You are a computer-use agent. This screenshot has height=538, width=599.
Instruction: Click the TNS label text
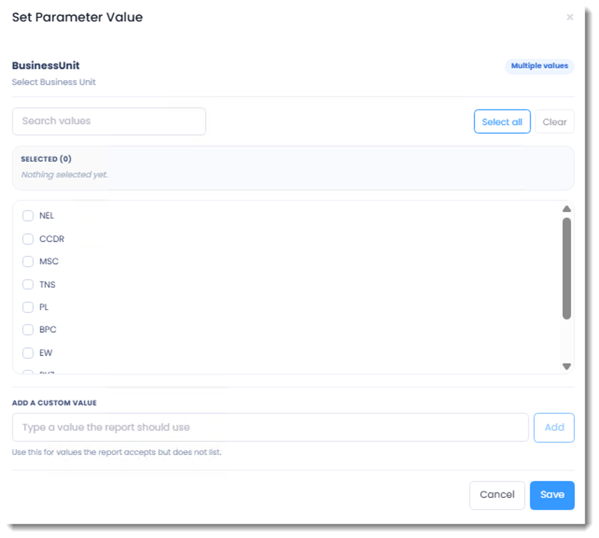click(47, 285)
